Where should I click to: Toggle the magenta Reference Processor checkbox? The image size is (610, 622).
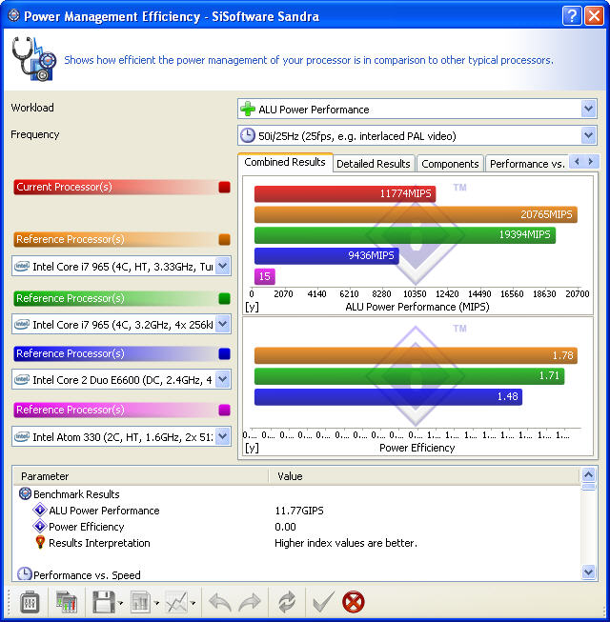(x=224, y=410)
